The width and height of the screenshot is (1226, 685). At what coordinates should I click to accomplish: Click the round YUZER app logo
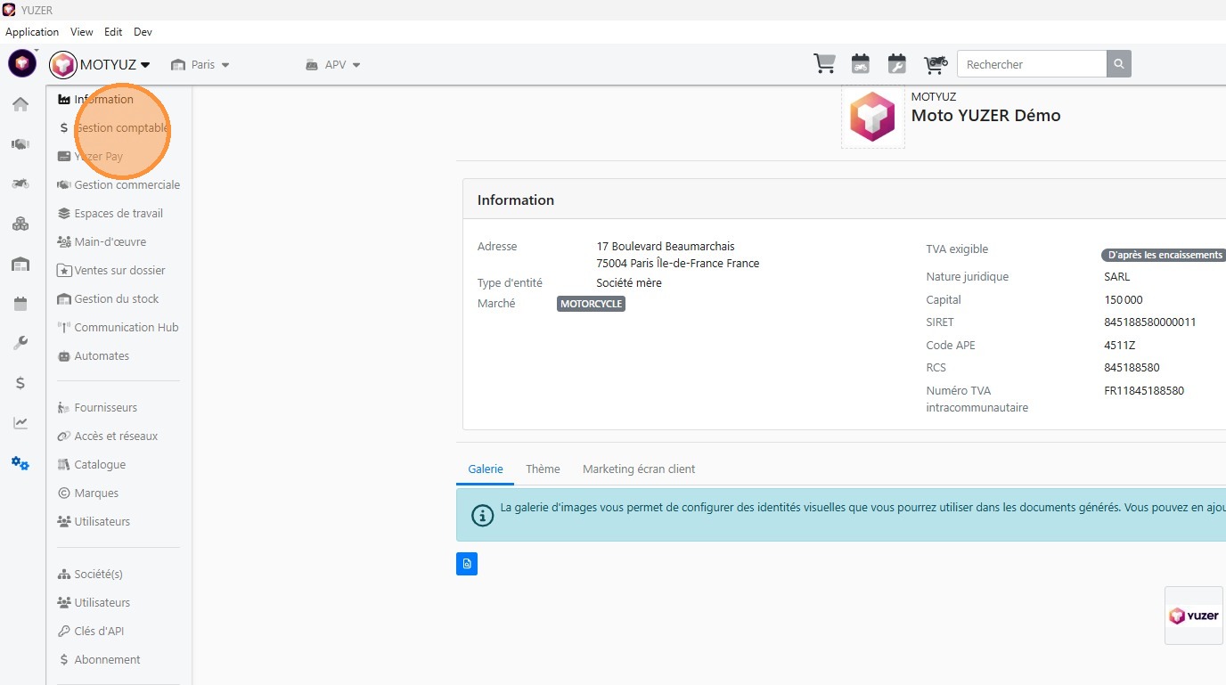click(22, 63)
